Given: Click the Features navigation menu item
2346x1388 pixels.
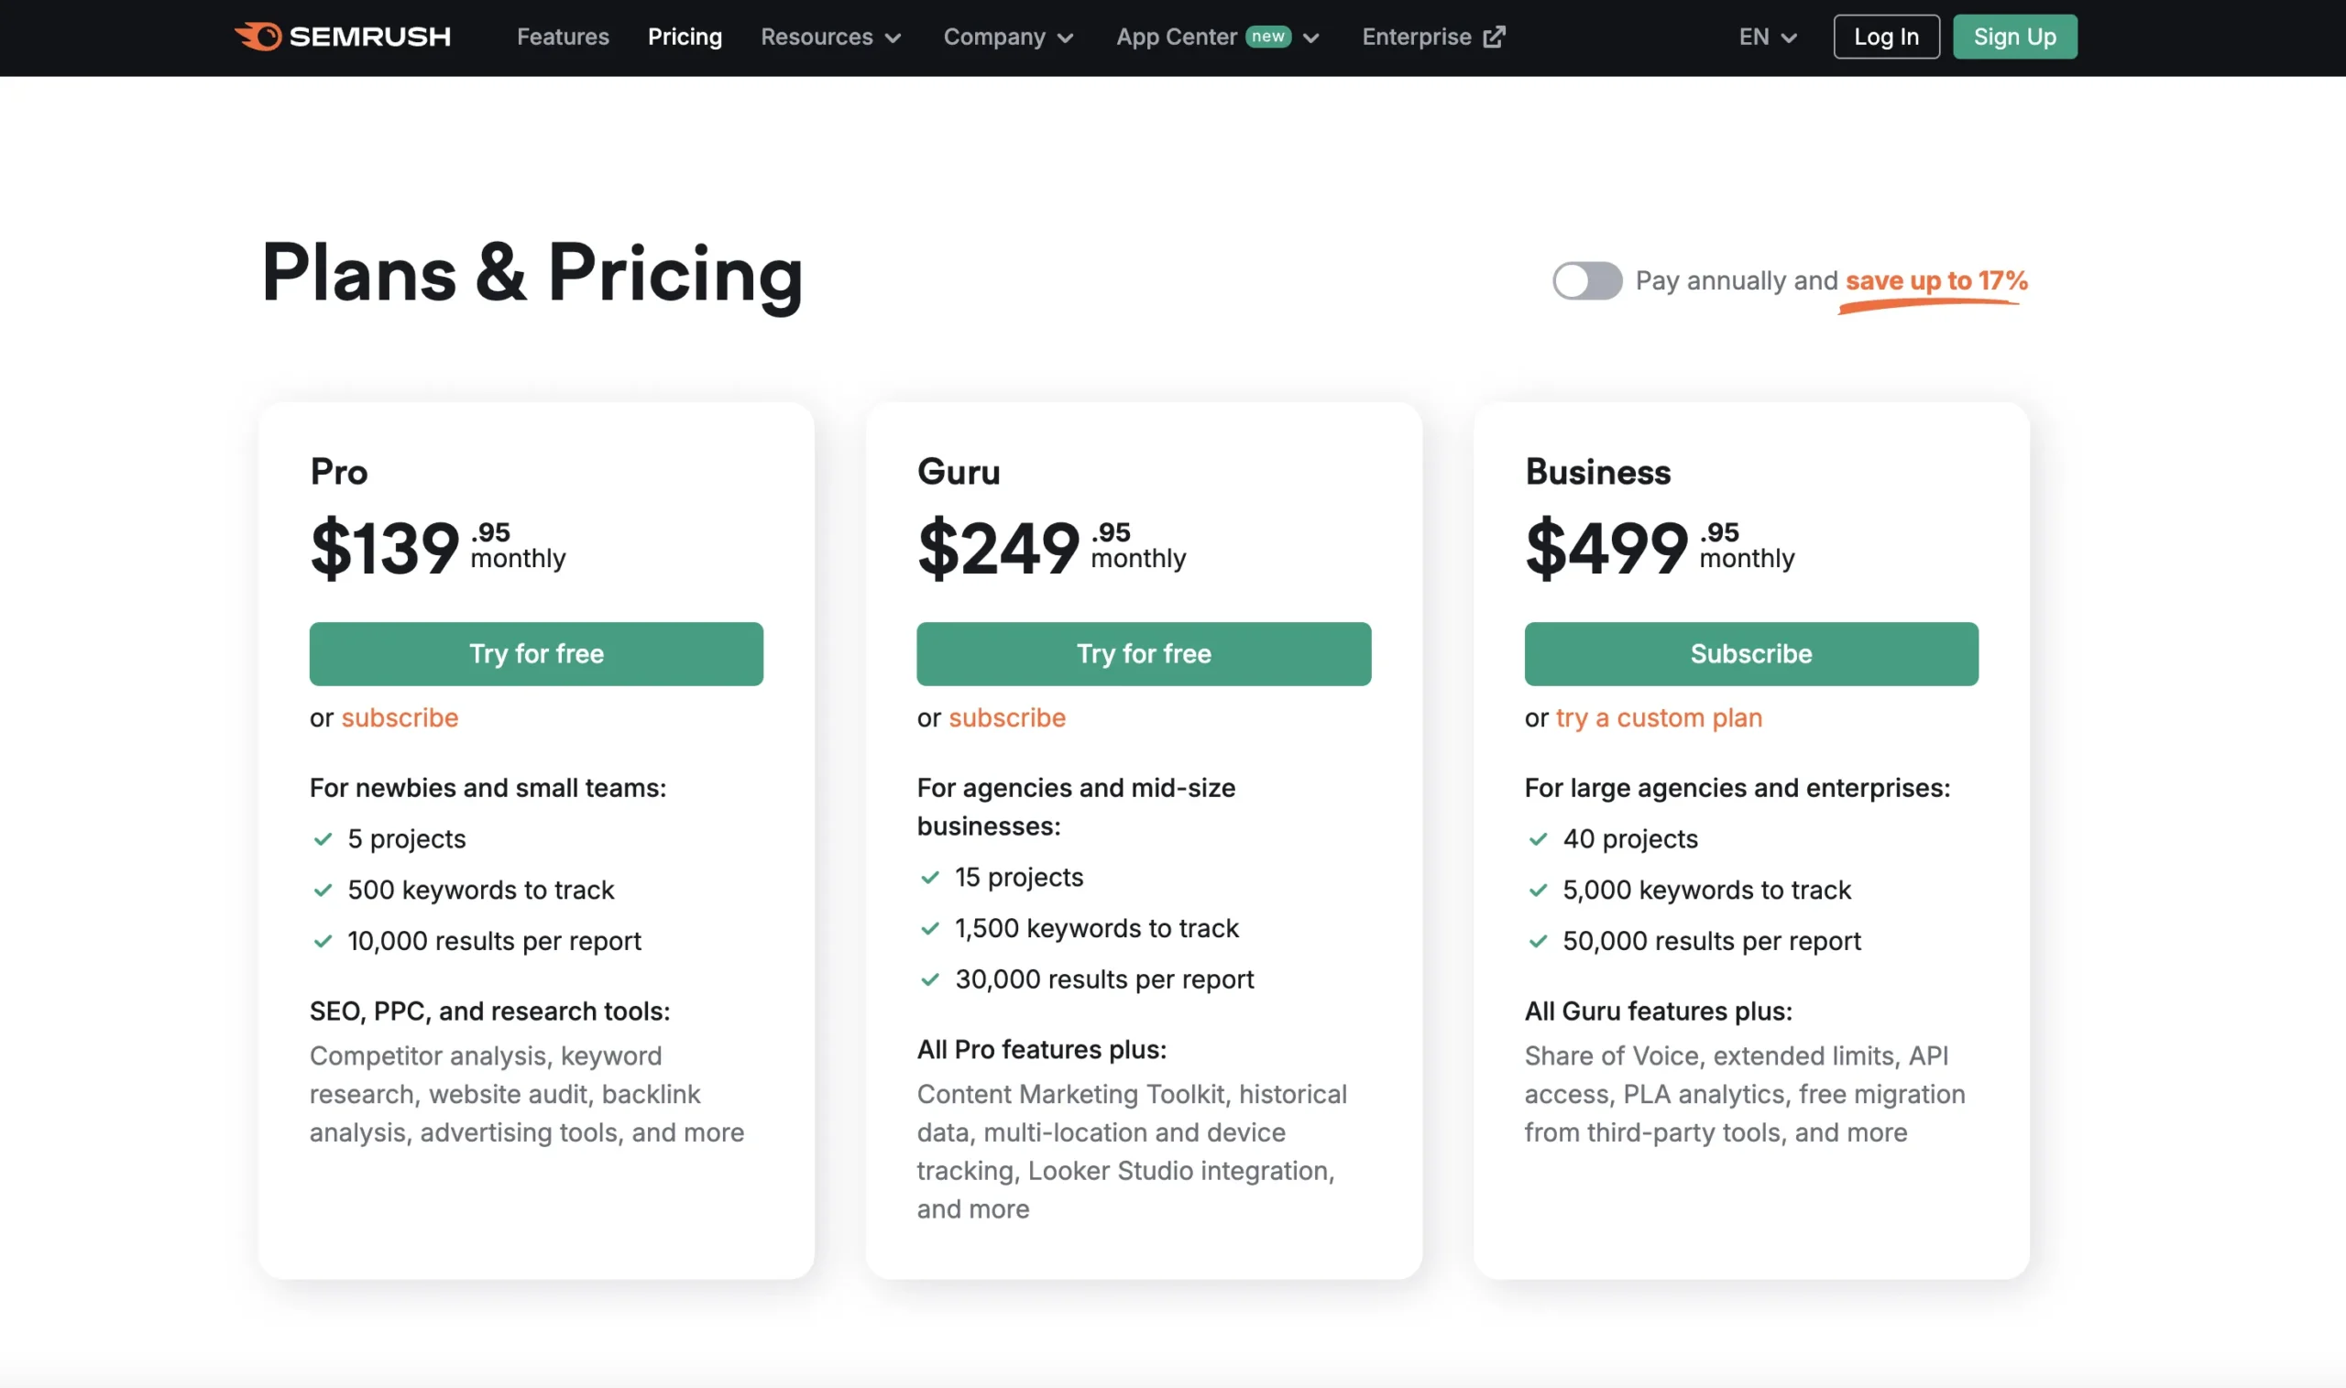Looking at the screenshot, I should pyautogui.click(x=562, y=37).
